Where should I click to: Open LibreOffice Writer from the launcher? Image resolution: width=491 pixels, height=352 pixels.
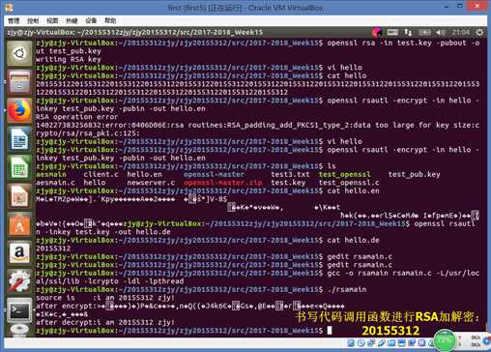(x=19, y=139)
